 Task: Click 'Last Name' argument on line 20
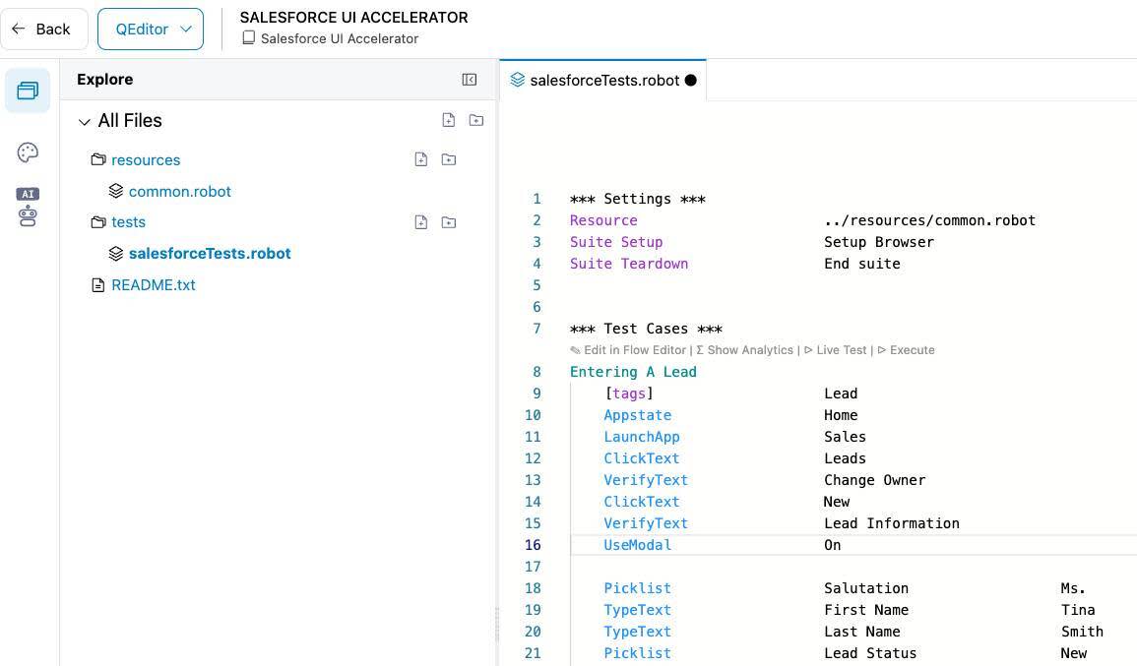point(861,632)
